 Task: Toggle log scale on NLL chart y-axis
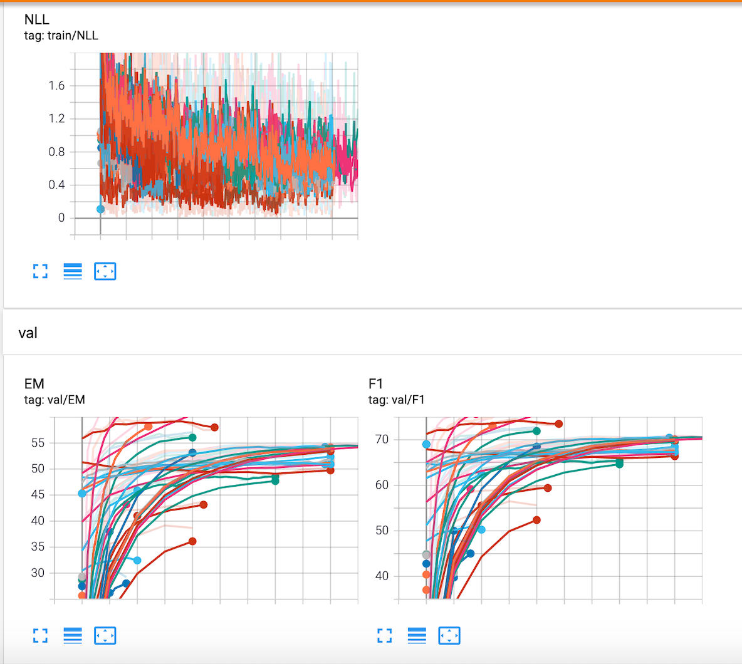point(73,271)
